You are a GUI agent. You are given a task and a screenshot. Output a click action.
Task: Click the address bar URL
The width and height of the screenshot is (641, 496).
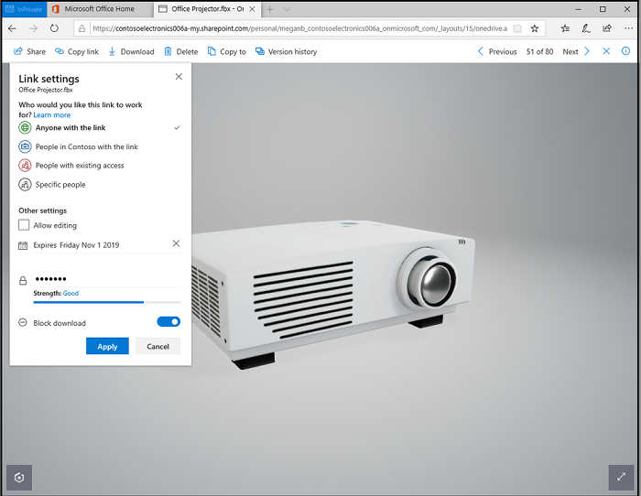pos(299,28)
